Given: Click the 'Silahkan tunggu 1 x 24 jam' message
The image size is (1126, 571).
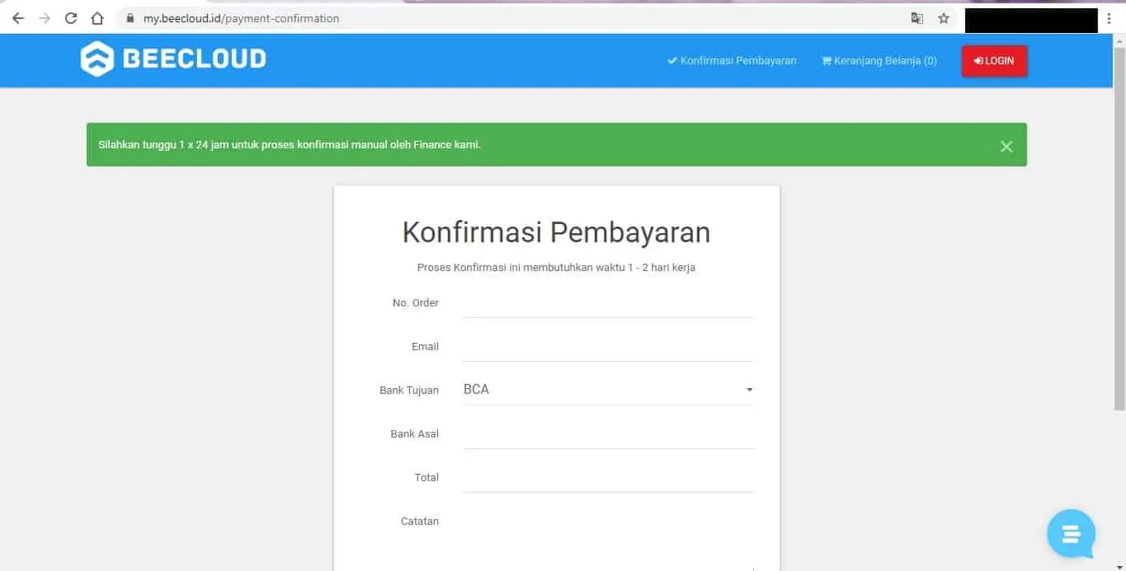Looking at the screenshot, I should (290, 144).
